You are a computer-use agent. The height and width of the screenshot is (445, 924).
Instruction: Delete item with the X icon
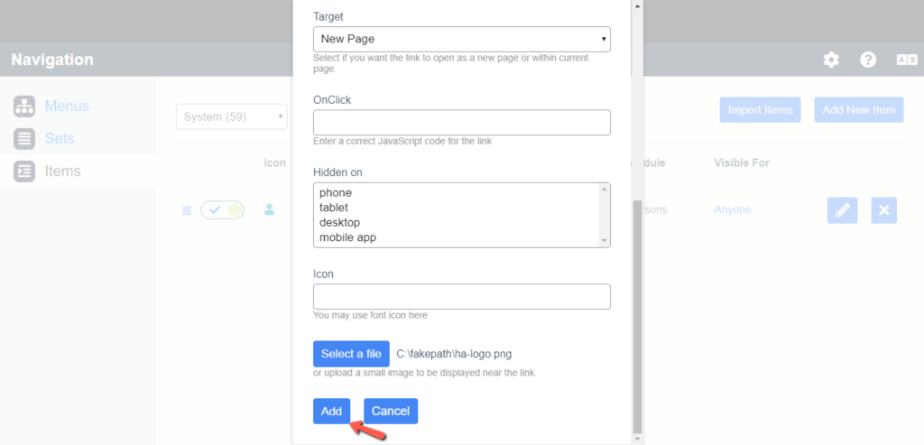[x=884, y=210]
